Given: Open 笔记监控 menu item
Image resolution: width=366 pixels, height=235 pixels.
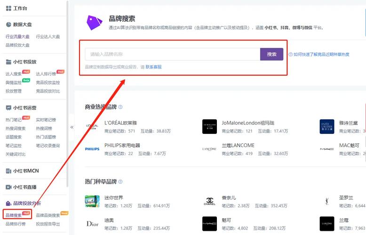Looking at the screenshot, I should [x=14, y=146].
